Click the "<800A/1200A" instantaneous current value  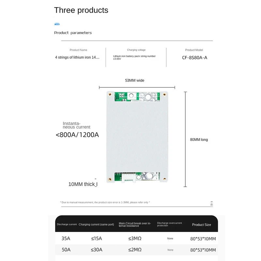77,135
